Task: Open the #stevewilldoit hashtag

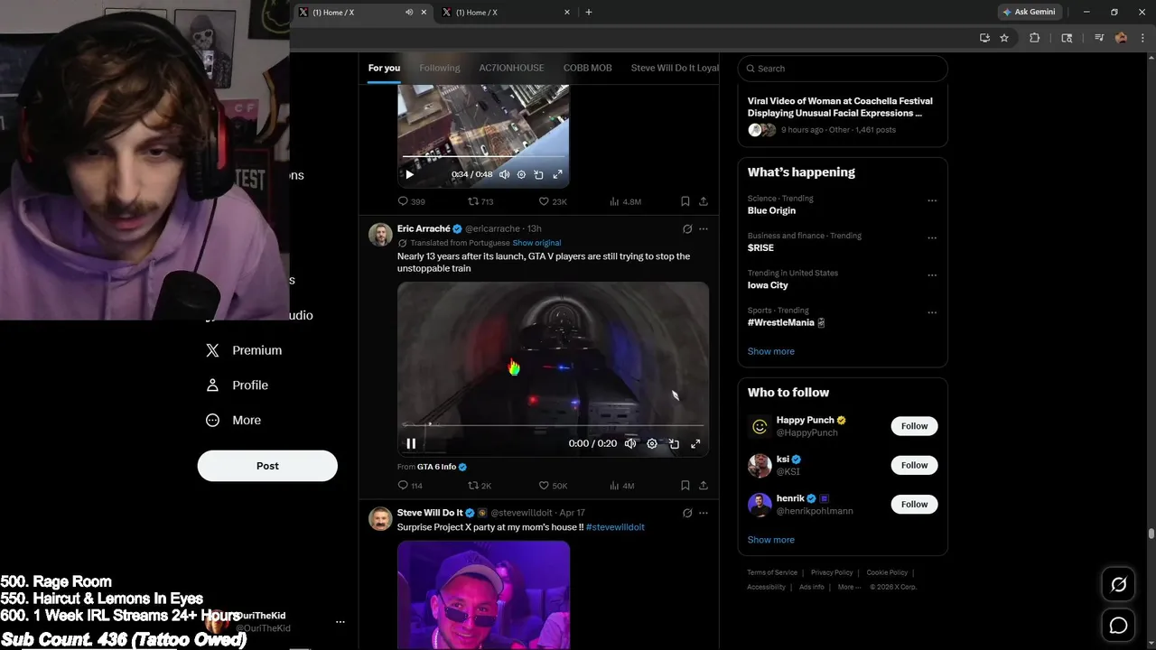Action: click(x=615, y=527)
